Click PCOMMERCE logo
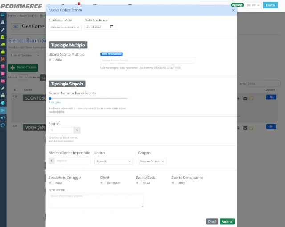This screenshot has height=227, width=285. click(21, 6)
